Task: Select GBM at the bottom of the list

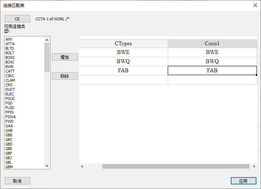Action: coord(9,167)
